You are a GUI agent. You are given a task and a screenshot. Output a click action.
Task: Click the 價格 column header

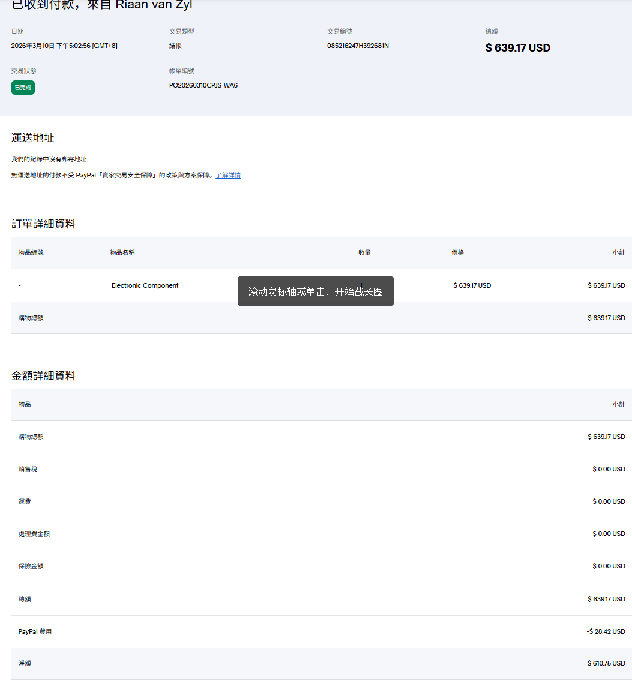pos(457,252)
